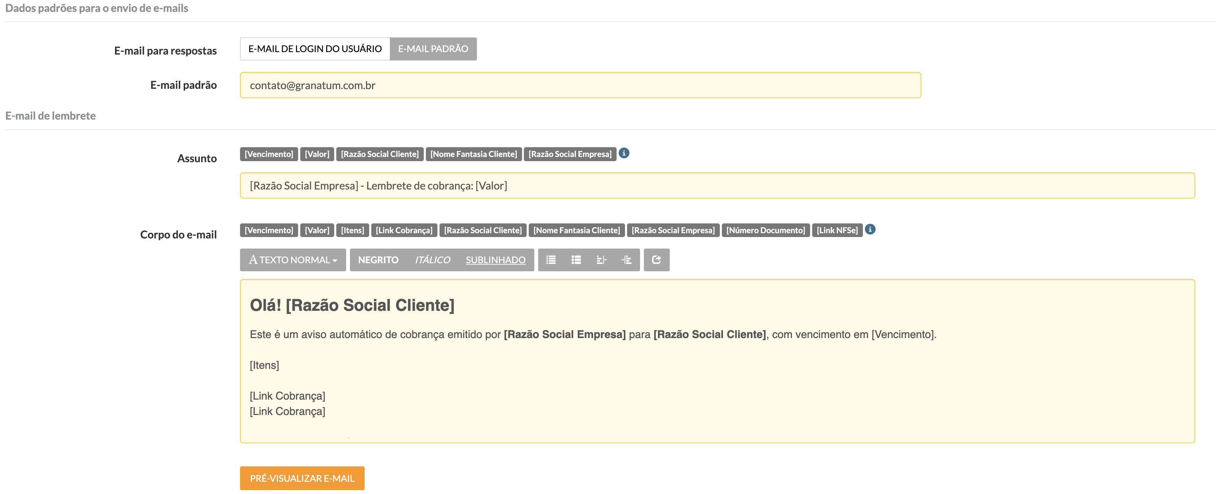Image resolution: width=1216 pixels, height=494 pixels.
Task: Toggle ITÁLICO formatting
Action: [x=432, y=260]
